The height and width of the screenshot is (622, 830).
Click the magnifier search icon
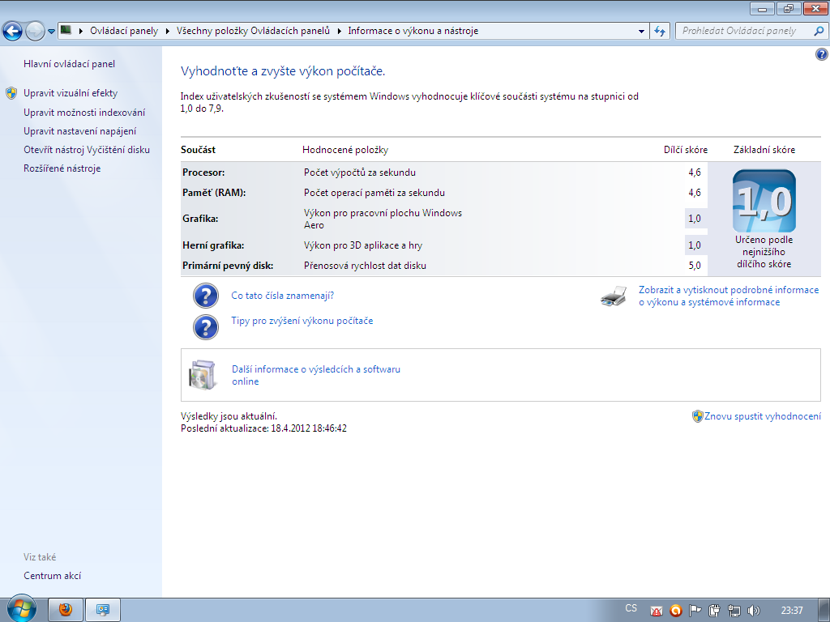pyautogui.click(x=819, y=31)
